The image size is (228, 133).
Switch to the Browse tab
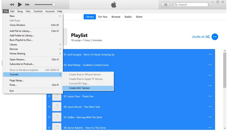(116, 17)
